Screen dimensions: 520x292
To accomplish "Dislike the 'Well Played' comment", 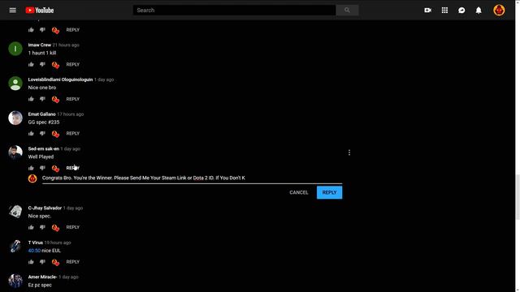I will point(42,168).
